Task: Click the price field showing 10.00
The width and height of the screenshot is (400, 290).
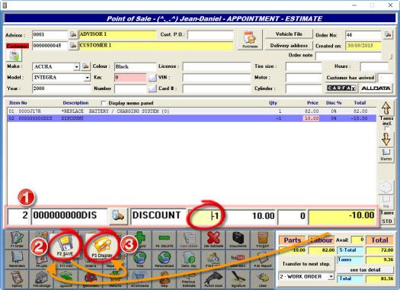Action: 251,216
